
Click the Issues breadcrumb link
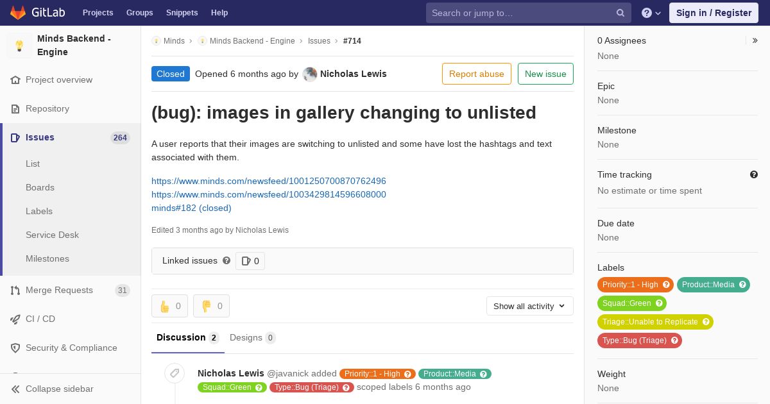(x=319, y=41)
